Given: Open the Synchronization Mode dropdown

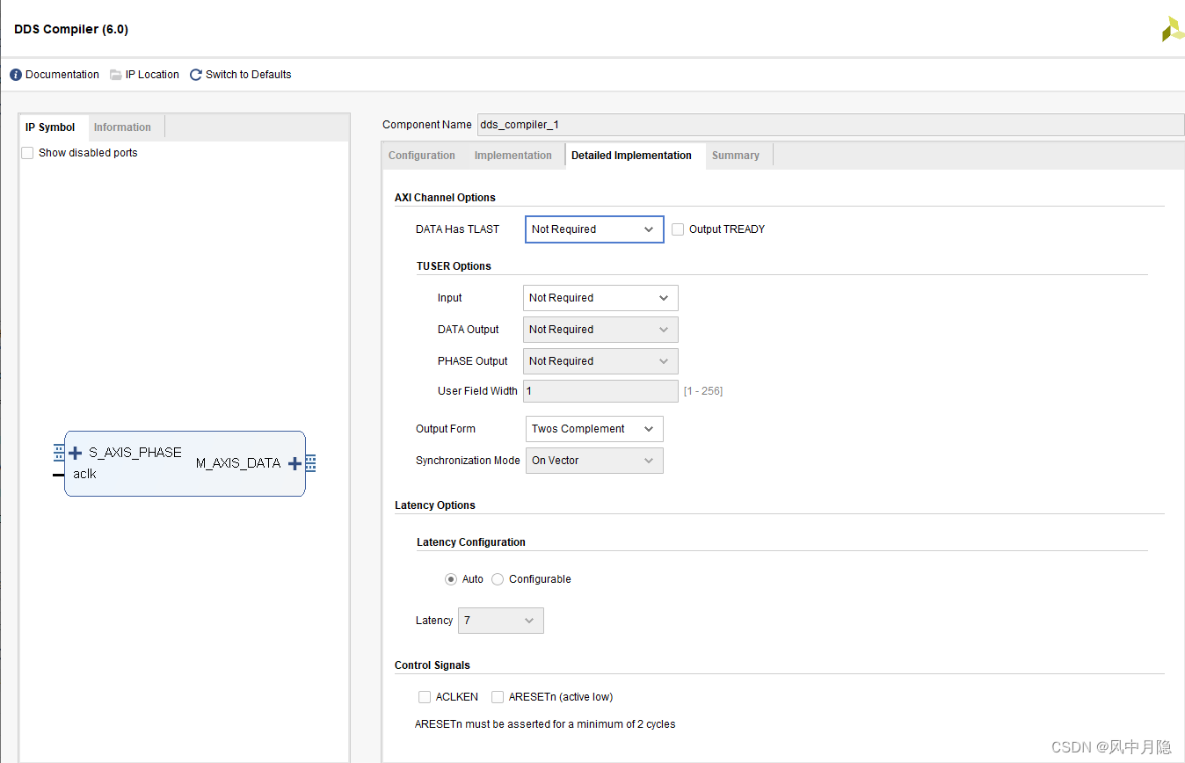Looking at the screenshot, I should click(x=594, y=461).
